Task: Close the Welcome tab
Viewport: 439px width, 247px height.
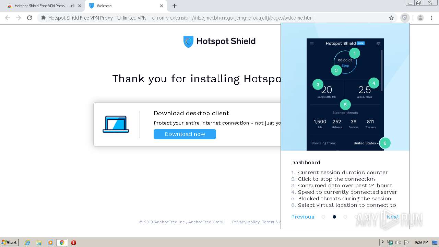Action: (162, 6)
